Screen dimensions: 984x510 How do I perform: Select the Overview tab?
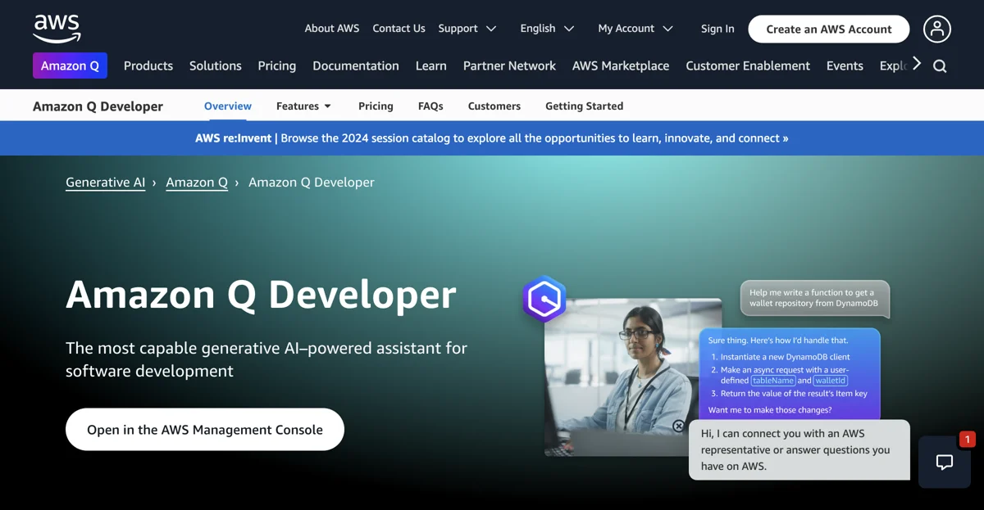[x=228, y=106]
